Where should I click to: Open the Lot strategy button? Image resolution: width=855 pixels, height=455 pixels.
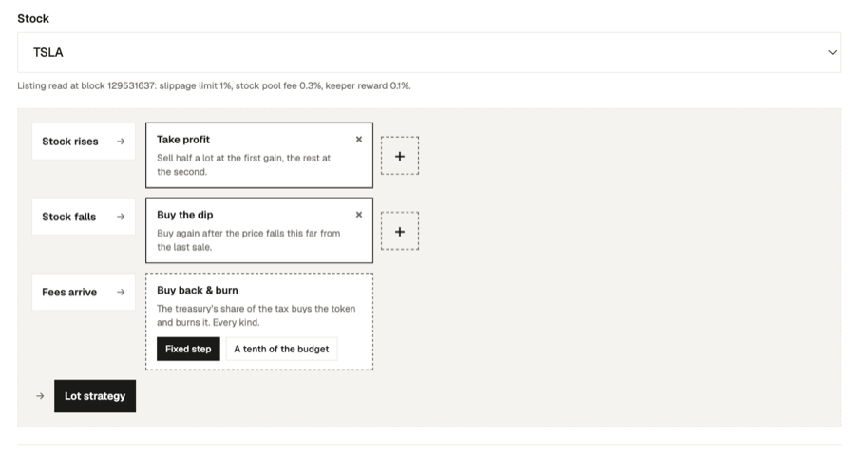[95, 396]
